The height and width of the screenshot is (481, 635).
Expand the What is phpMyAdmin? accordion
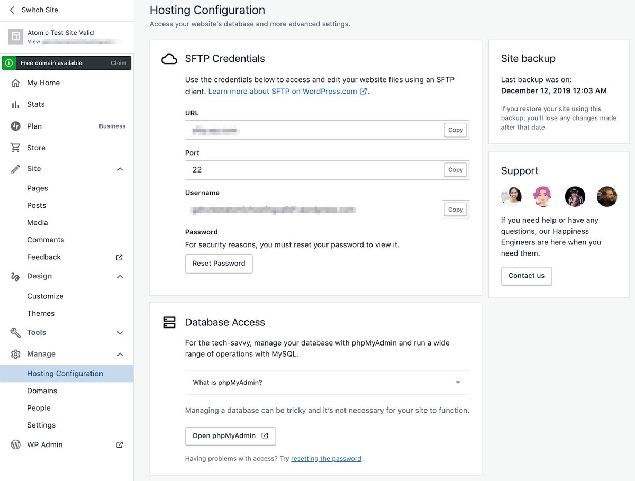point(327,383)
